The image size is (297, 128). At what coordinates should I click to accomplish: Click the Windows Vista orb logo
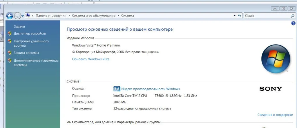(276, 58)
